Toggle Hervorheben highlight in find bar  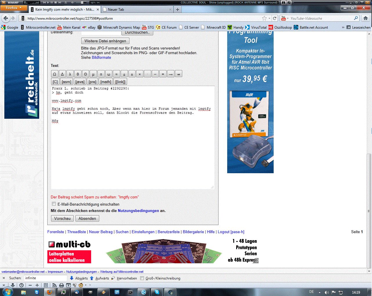[124, 278]
